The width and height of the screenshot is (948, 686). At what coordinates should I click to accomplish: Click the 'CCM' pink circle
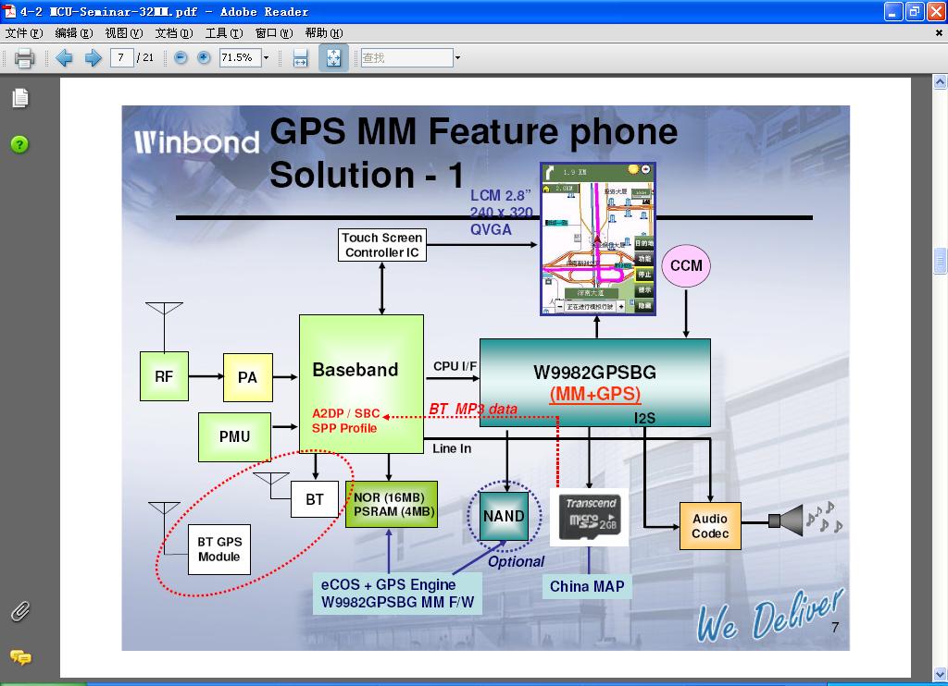click(x=686, y=265)
